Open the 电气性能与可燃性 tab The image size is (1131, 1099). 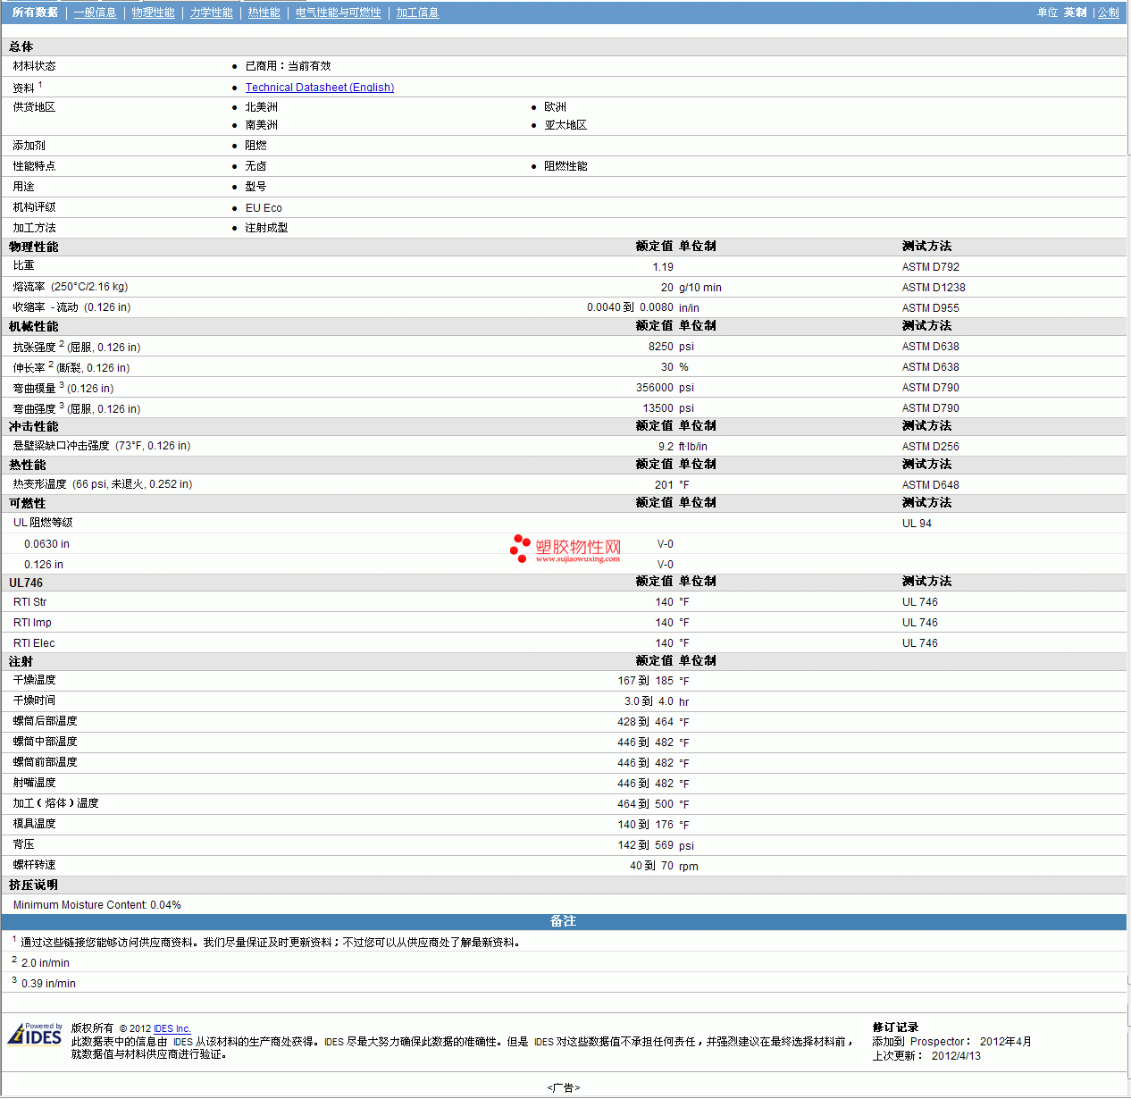coord(338,13)
